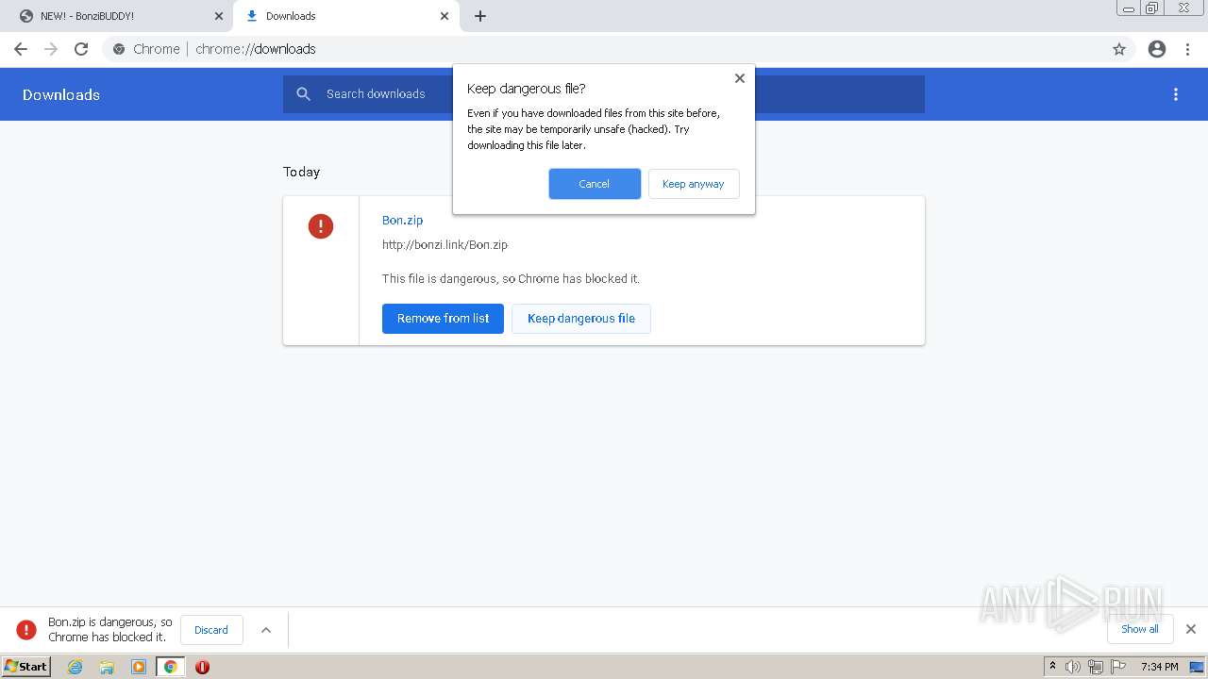Image resolution: width=1208 pixels, height=679 pixels.
Task: Open the Chrome three-dot menu
Action: pos(1188,49)
